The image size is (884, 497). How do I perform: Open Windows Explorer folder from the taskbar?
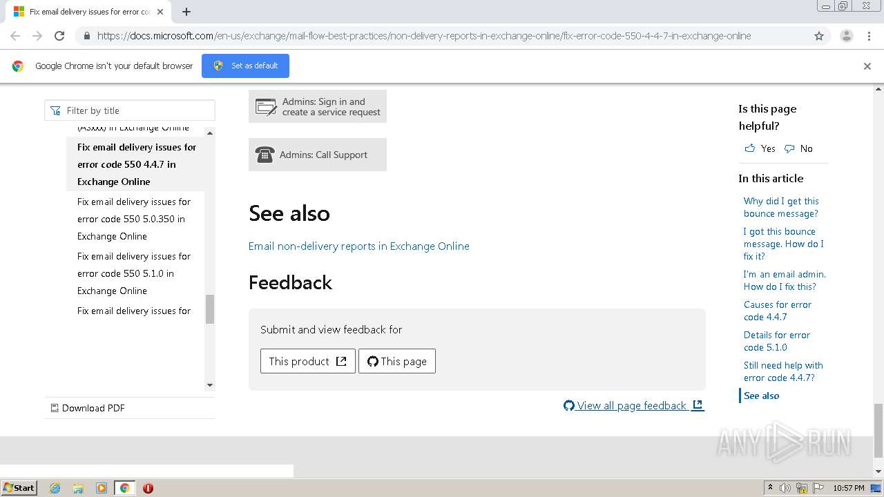tap(78, 488)
